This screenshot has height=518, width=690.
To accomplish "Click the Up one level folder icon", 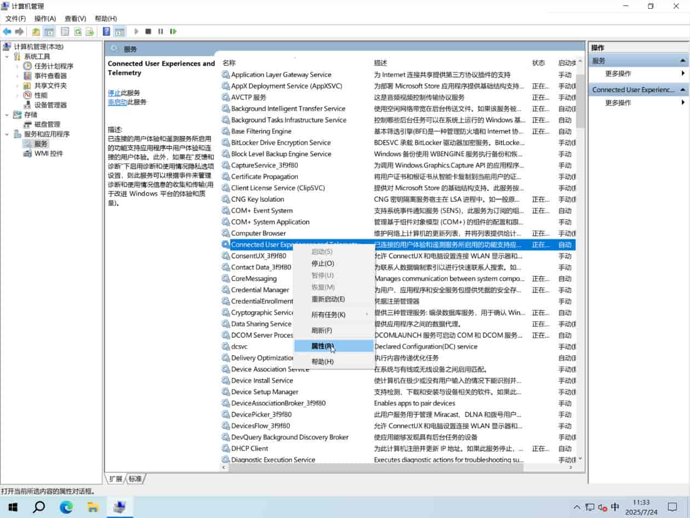I will click(36, 32).
